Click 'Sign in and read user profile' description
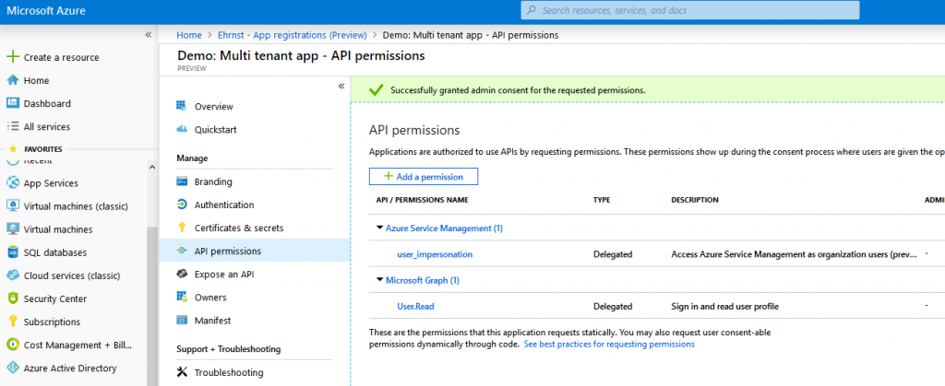The image size is (945, 386). [x=725, y=306]
